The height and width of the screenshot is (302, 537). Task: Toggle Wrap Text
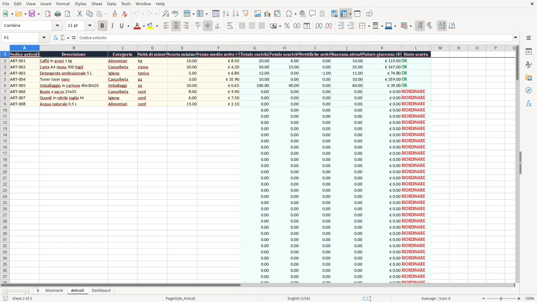pos(230,26)
